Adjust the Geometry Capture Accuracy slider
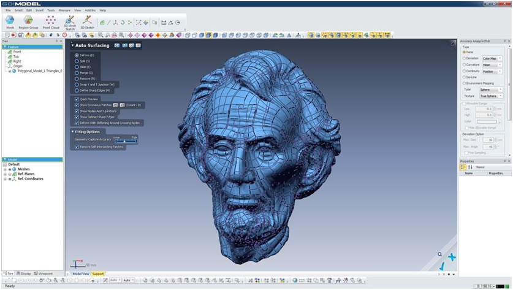The height and width of the screenshot is (290, 513). [x=126, y=141]
